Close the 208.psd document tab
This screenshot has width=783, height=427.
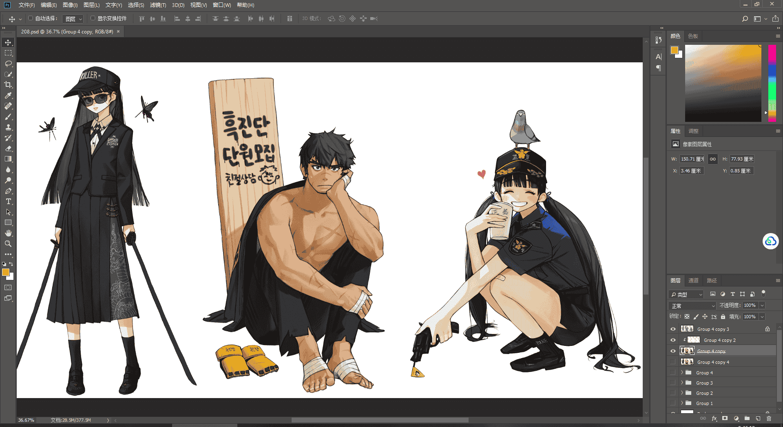pyautogui.click(x=118, y=31)
